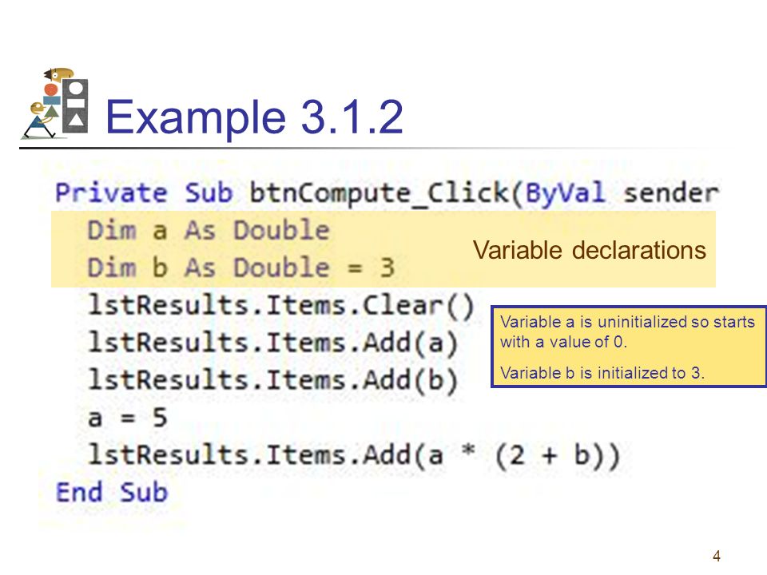Click the 'Variable b is initialized to 3' note
This screenshot has width=767, height=575.
point(602,373)
